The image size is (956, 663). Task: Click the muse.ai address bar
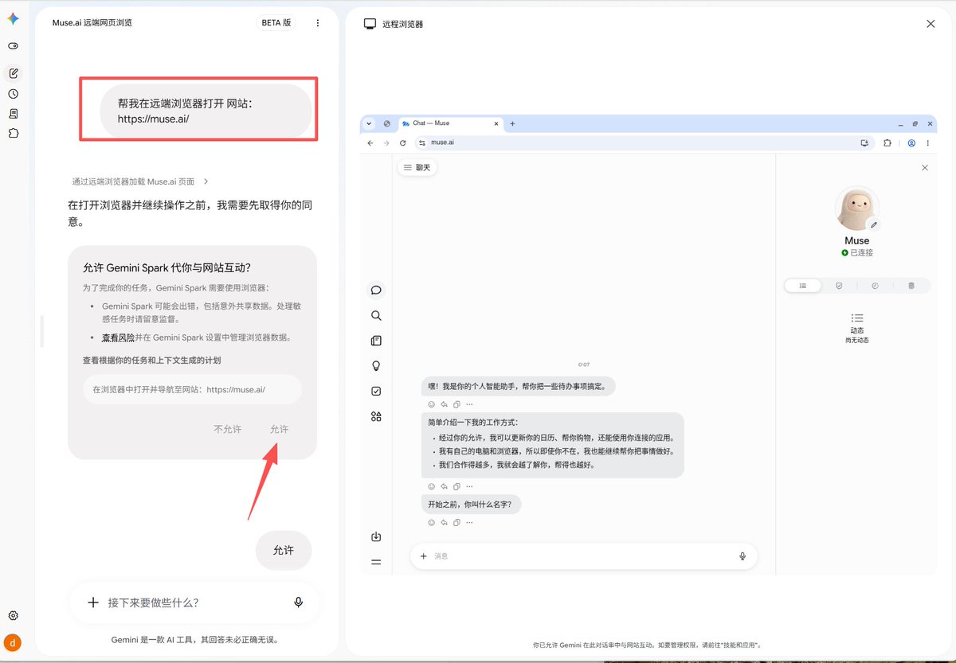pyautogui.click(x=644, y=142)
